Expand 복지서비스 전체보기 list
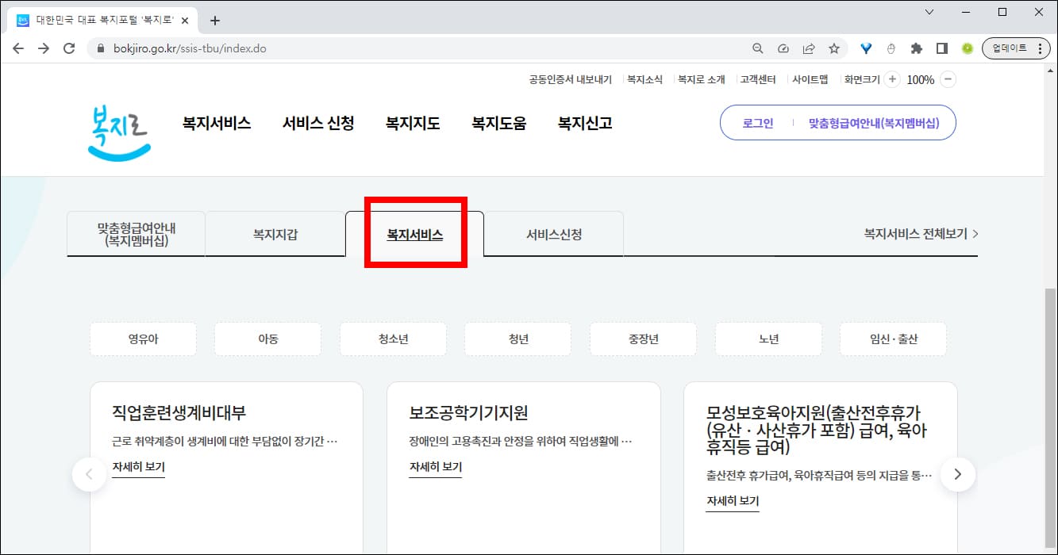 coord(918,233)
